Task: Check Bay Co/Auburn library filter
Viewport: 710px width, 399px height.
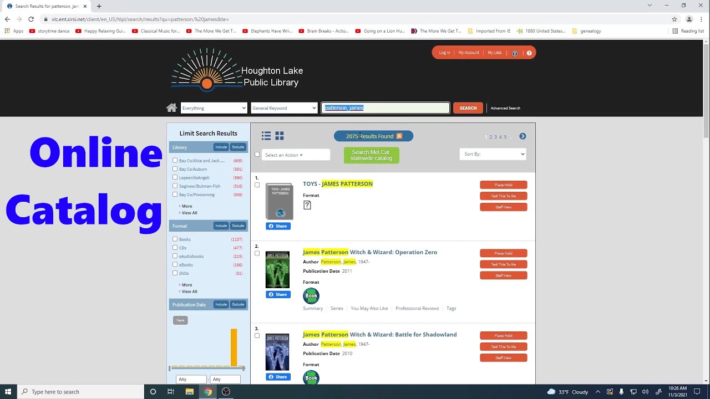Action: pyautogui.click(x=175, y=169)
